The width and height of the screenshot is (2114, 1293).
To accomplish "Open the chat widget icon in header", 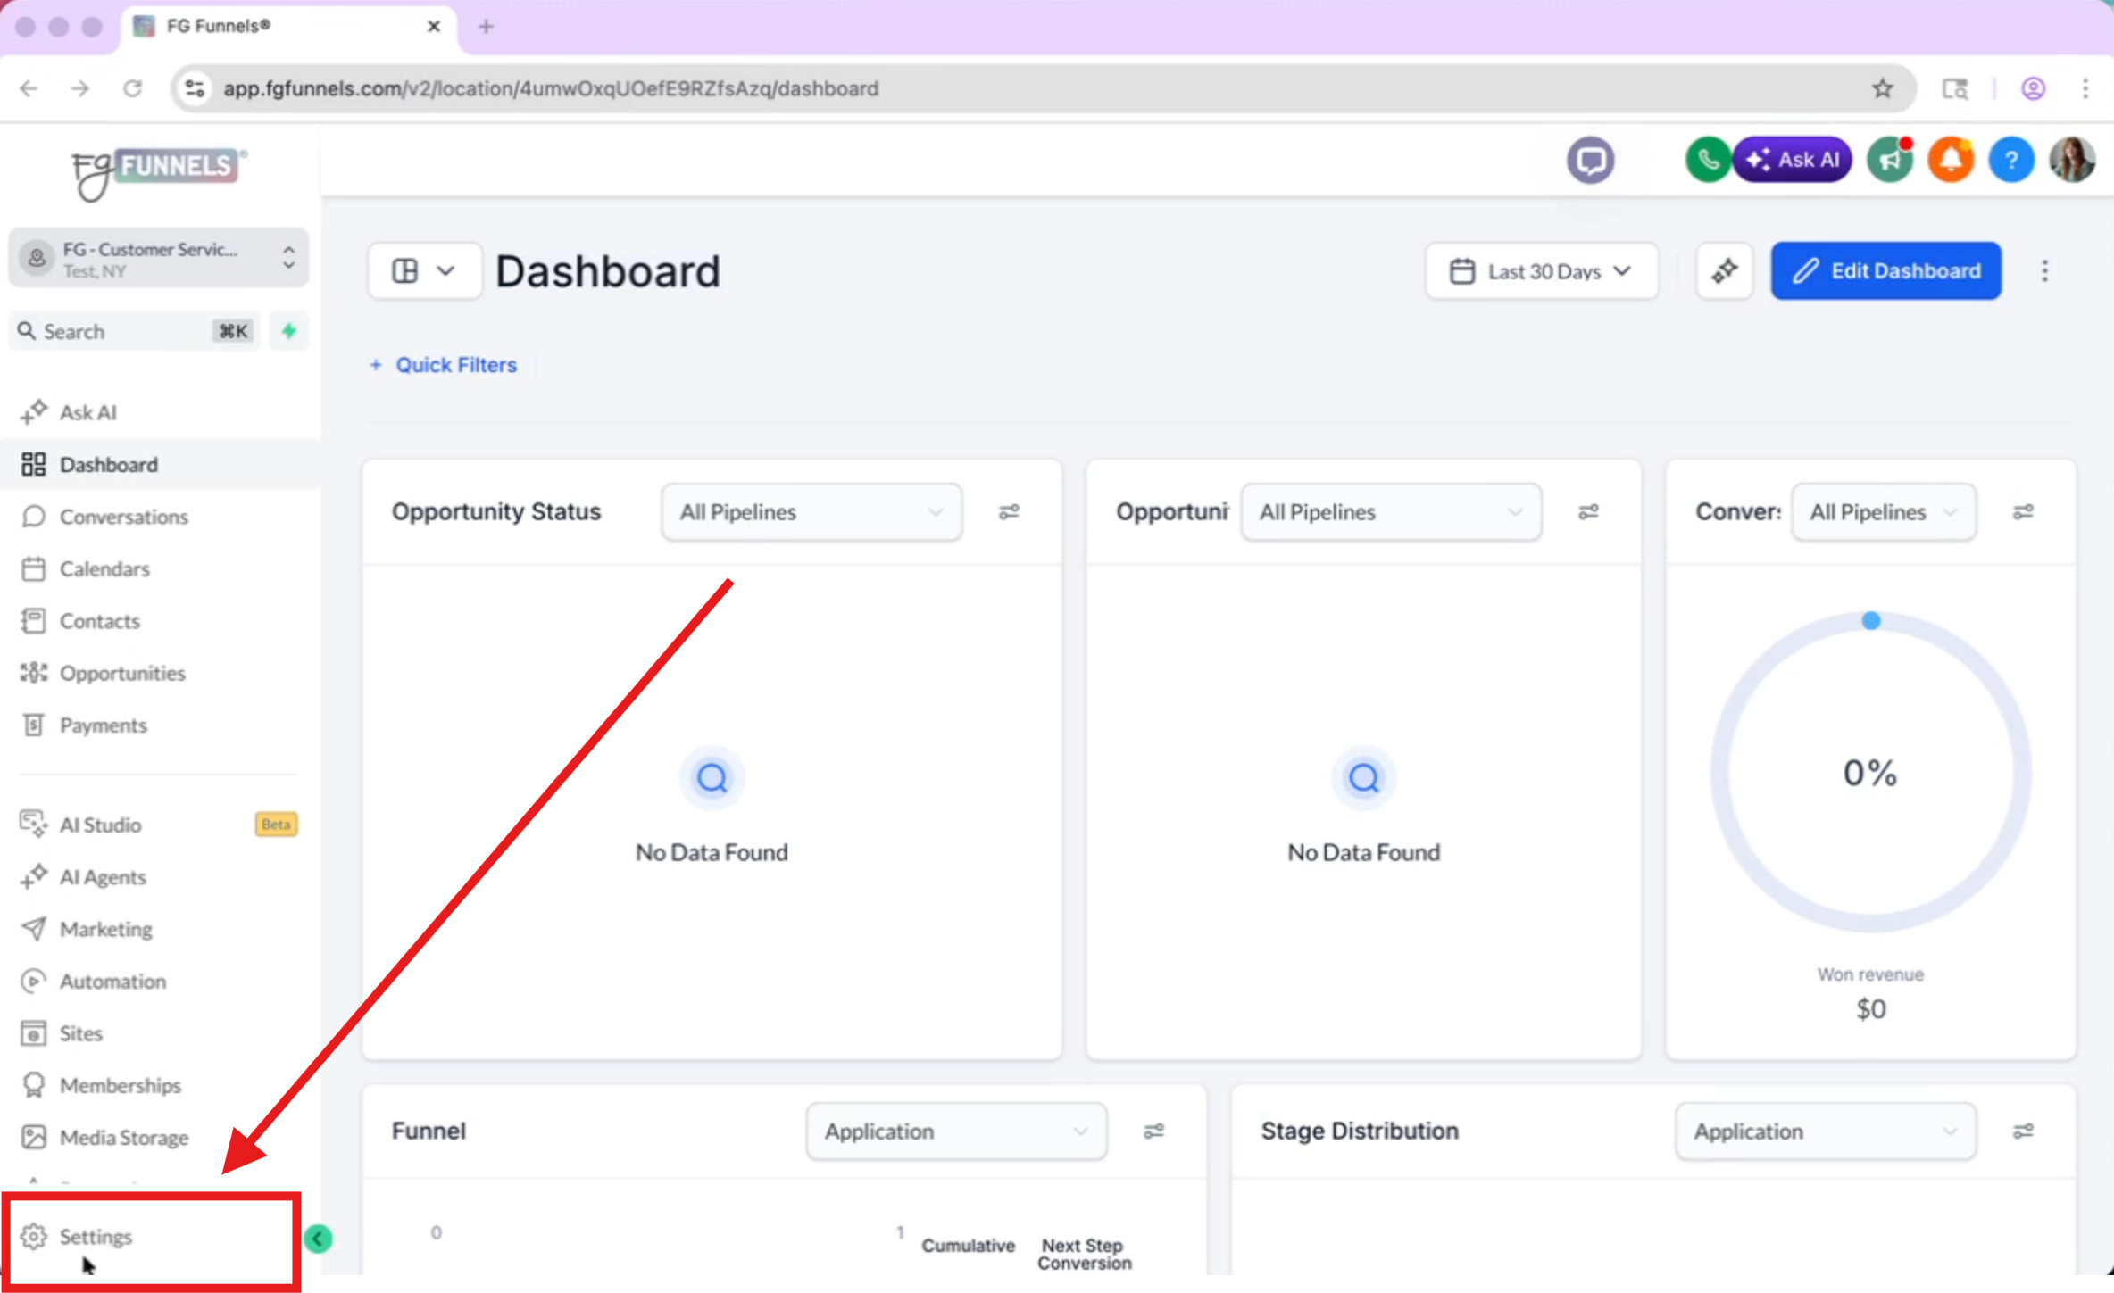I will pos(1590,161).
